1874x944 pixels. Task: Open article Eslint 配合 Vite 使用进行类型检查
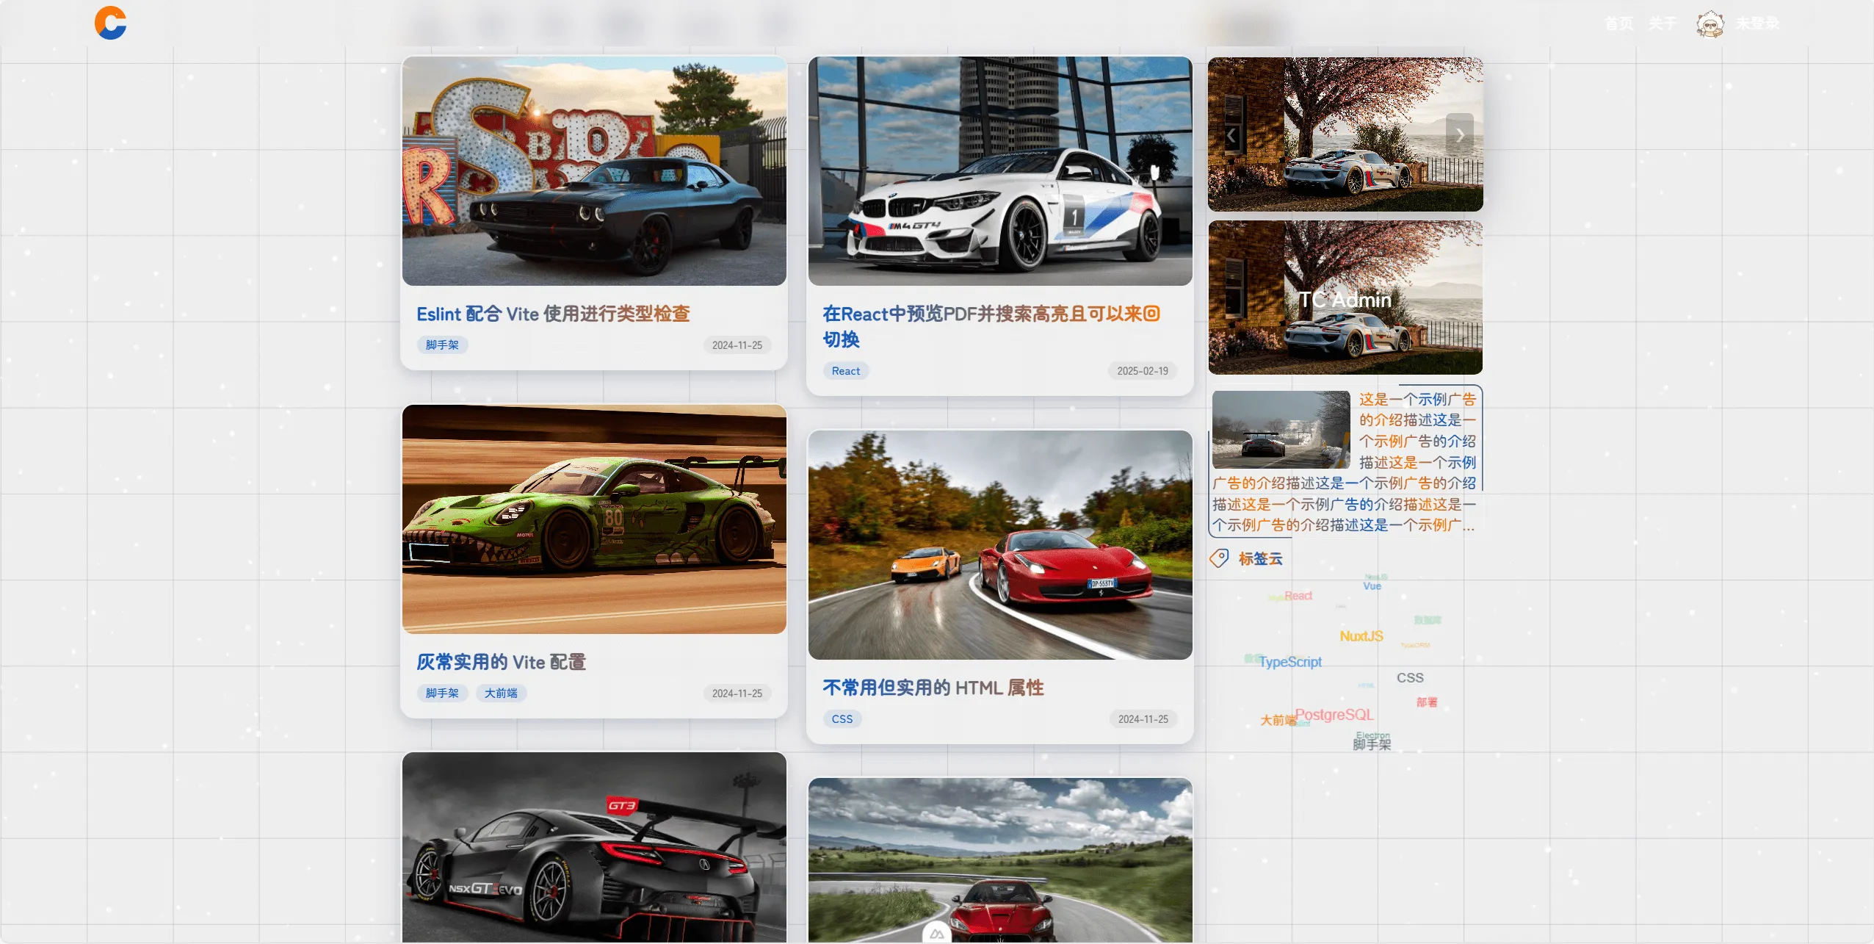553,314
